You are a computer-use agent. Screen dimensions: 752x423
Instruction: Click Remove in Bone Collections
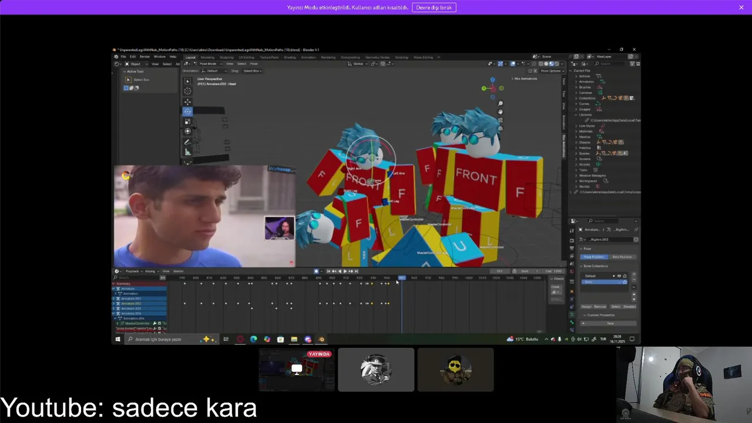[x=600, y=306]
